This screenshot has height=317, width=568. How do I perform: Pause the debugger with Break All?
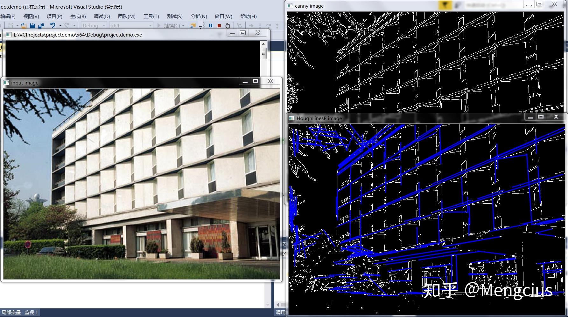[x=211, y=26]
